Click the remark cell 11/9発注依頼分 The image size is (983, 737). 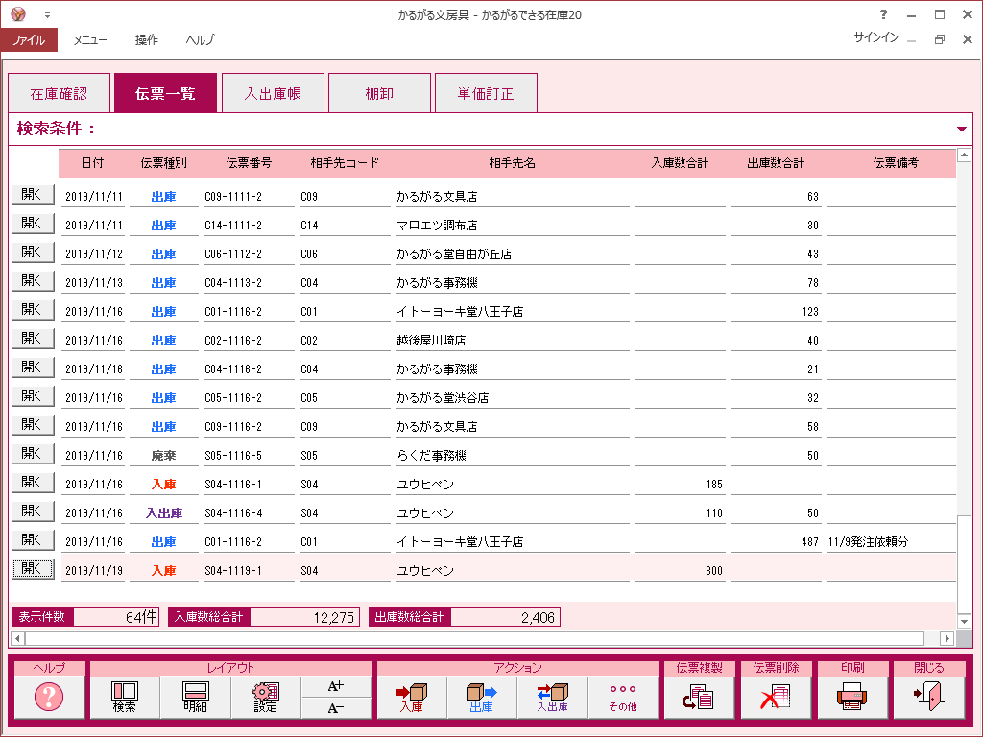coord(891,542)
